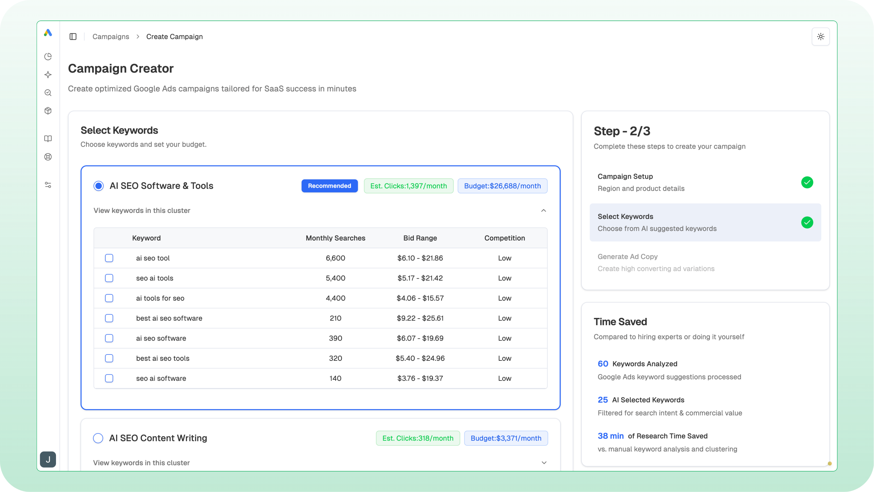This screenshot has width=874, height=492.
Task: Click the $3.76 - $19.37 bid range
Action: 420,378
